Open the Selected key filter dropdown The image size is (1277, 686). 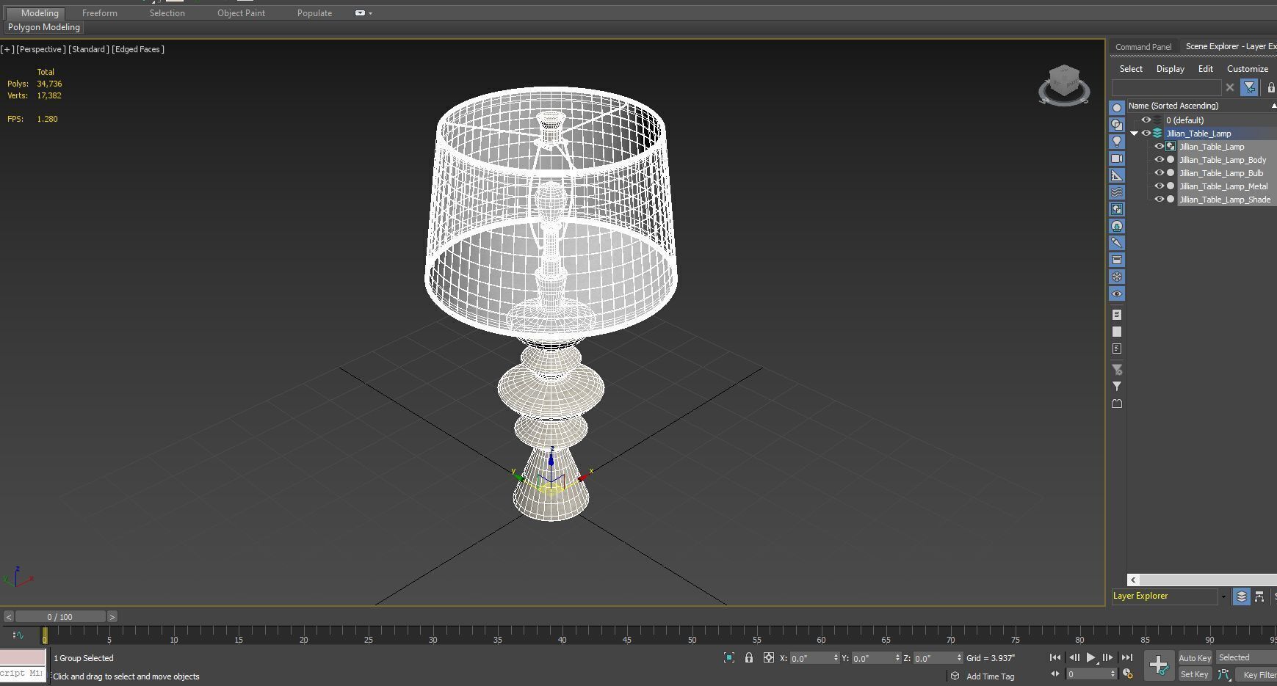click(1246, 657)
